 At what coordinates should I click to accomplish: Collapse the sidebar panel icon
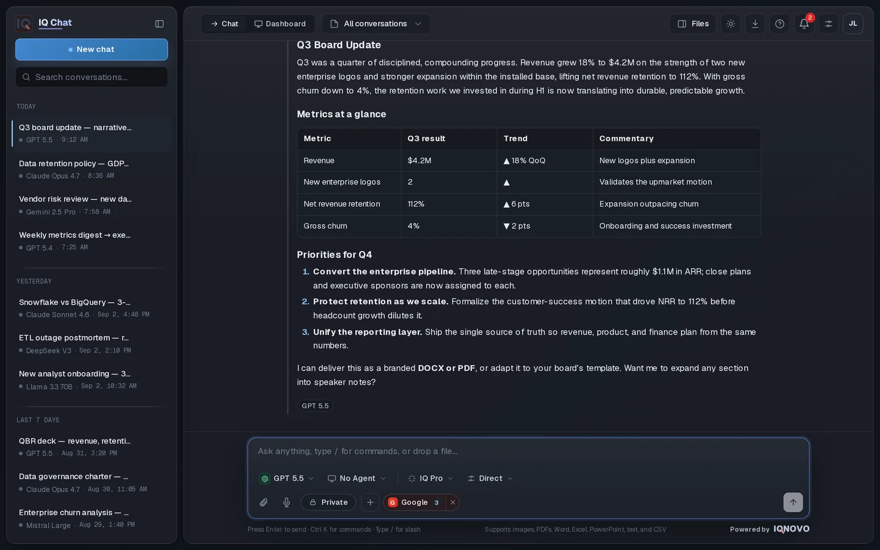coord(159,24)
